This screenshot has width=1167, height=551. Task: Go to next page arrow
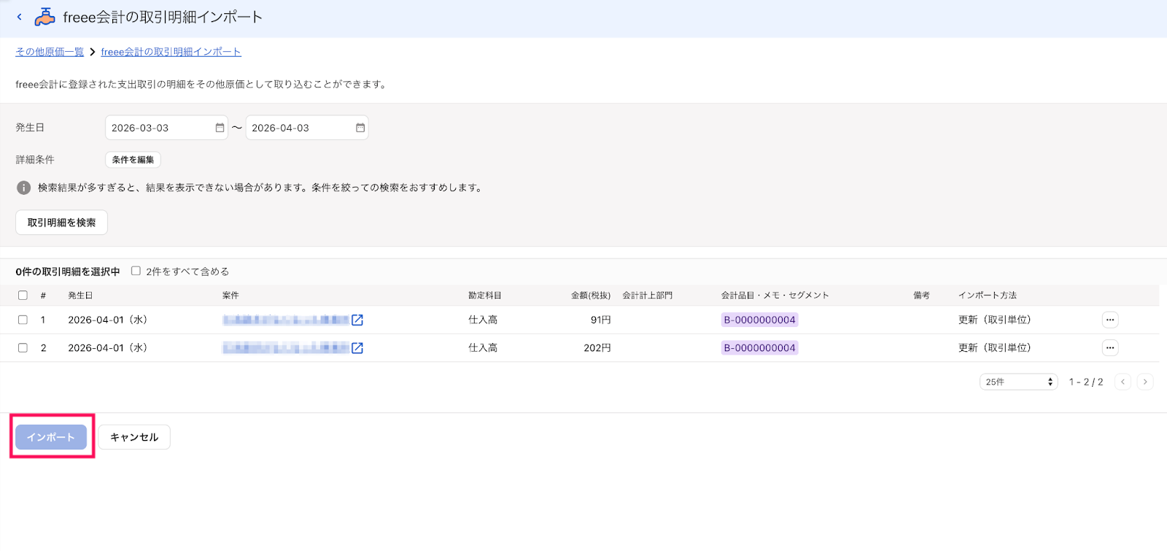click(1145, 382)
